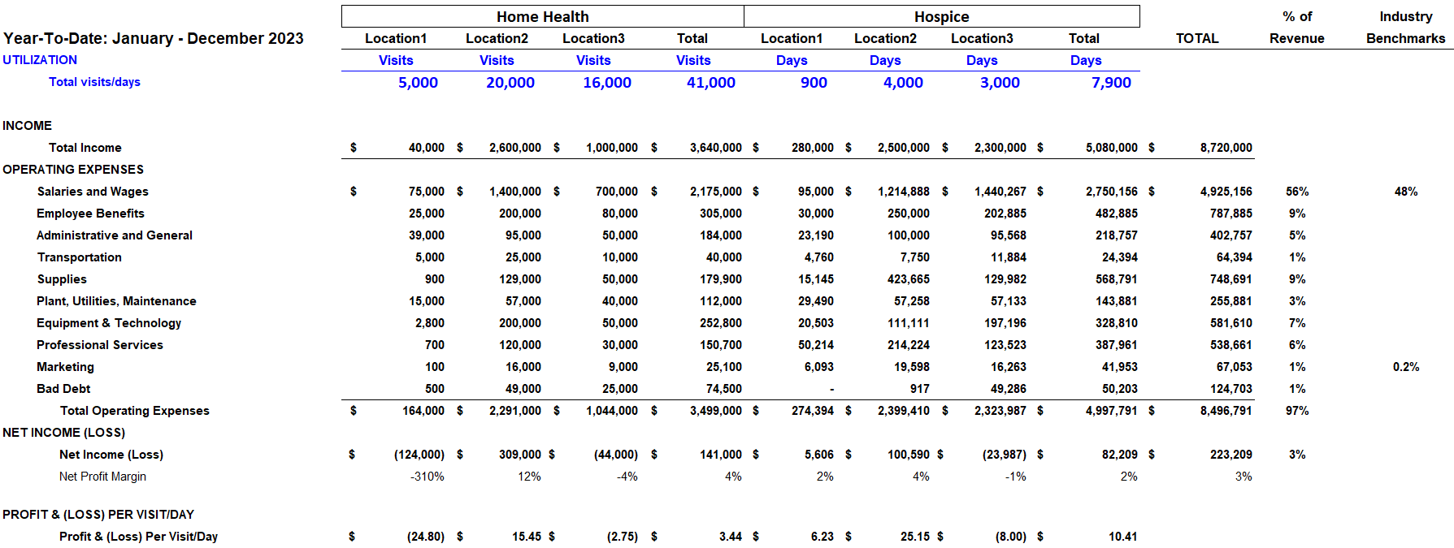
Task: Click the 223,209 total net income cell
Action: point(1230,455)
